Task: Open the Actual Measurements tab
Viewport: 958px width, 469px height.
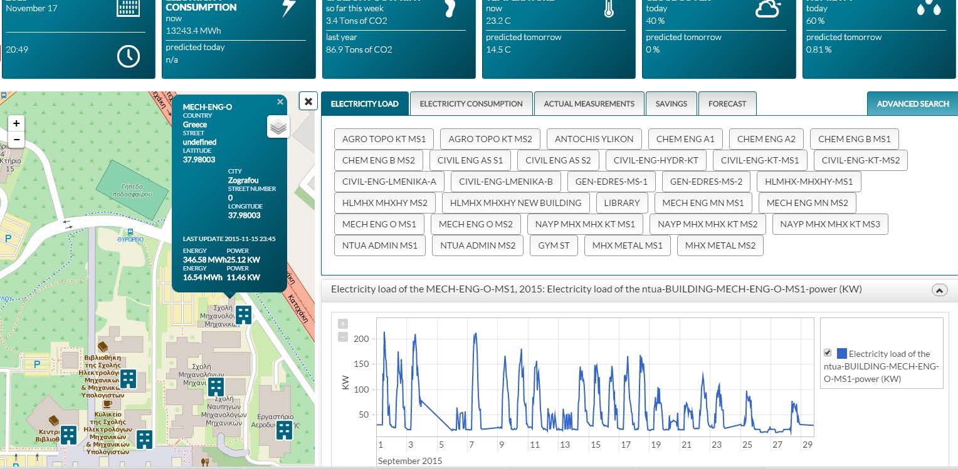Action: point(589,104)
